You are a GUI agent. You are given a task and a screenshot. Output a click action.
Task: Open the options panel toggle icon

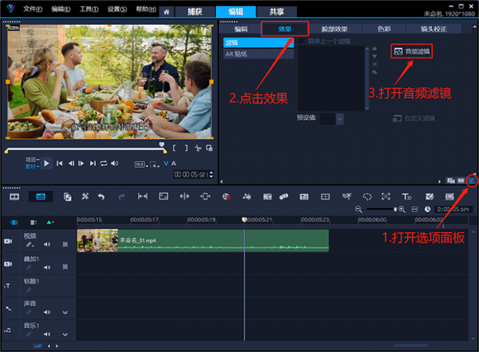click(471, 181)
